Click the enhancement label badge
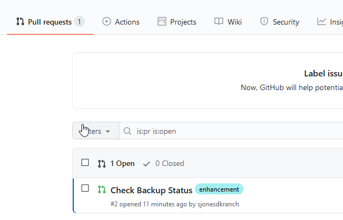This screenshot has width=343, height=220. (219, 189)
